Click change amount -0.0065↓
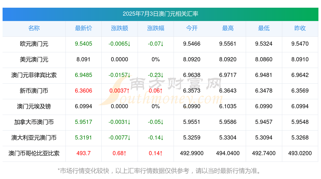Image resolution: width=321 pixels, height=179 pixels. tap(119, 44)
